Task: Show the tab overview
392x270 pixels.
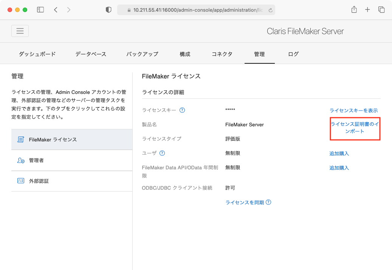Action: [381, 9]
